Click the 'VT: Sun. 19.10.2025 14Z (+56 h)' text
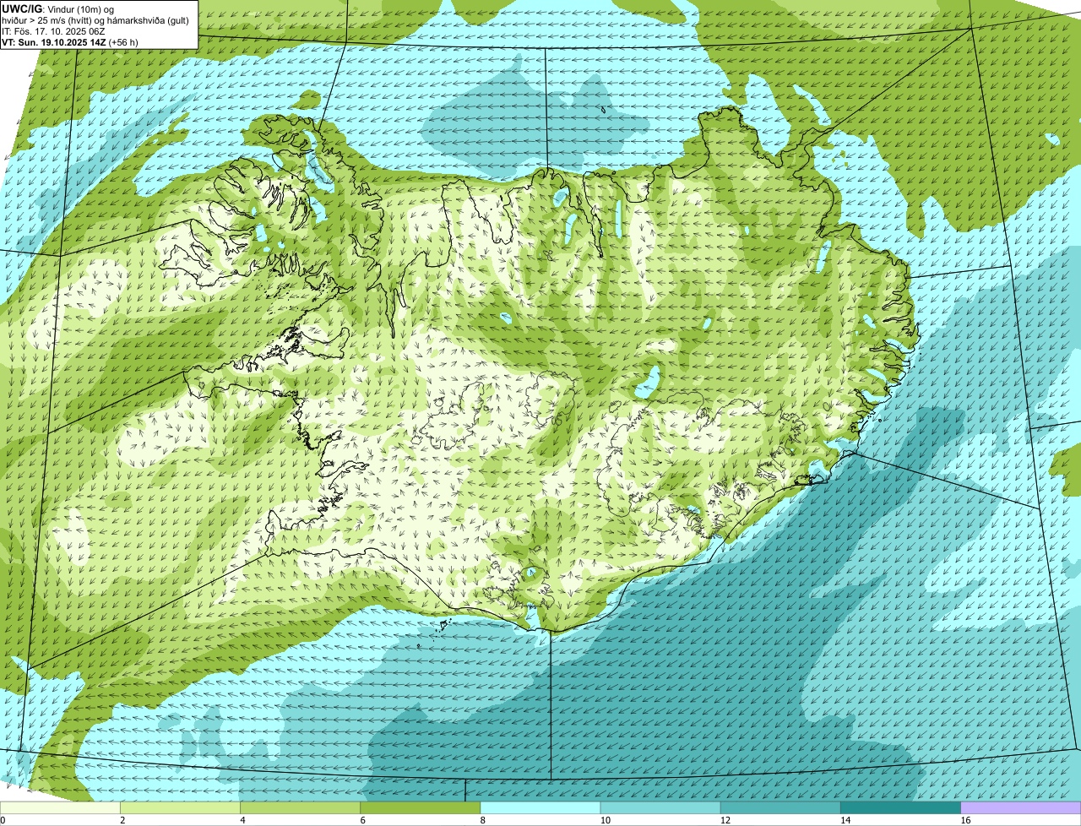Screen dimensions: 1081x826 point(70,42)
